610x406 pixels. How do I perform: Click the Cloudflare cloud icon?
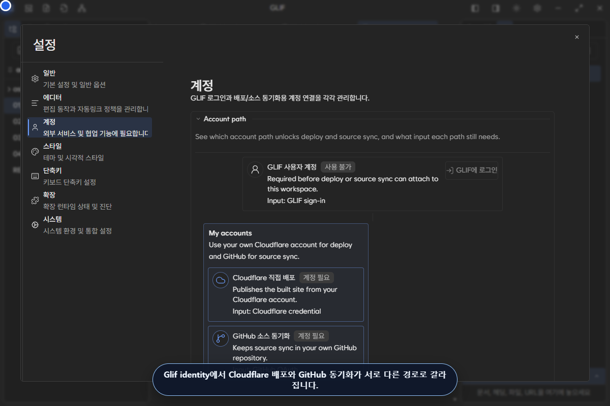[221, 280]
